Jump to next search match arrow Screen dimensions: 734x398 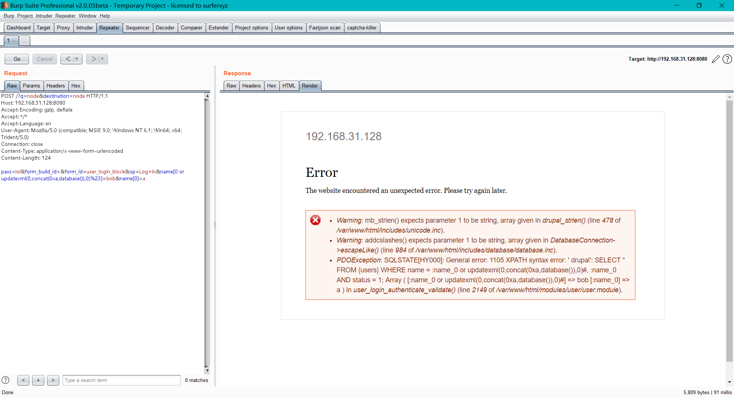(53, 380)
